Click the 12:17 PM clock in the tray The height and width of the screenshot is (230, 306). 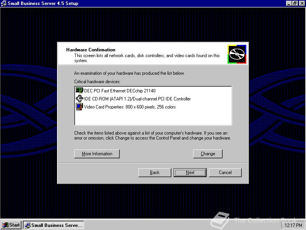point(293,225)
